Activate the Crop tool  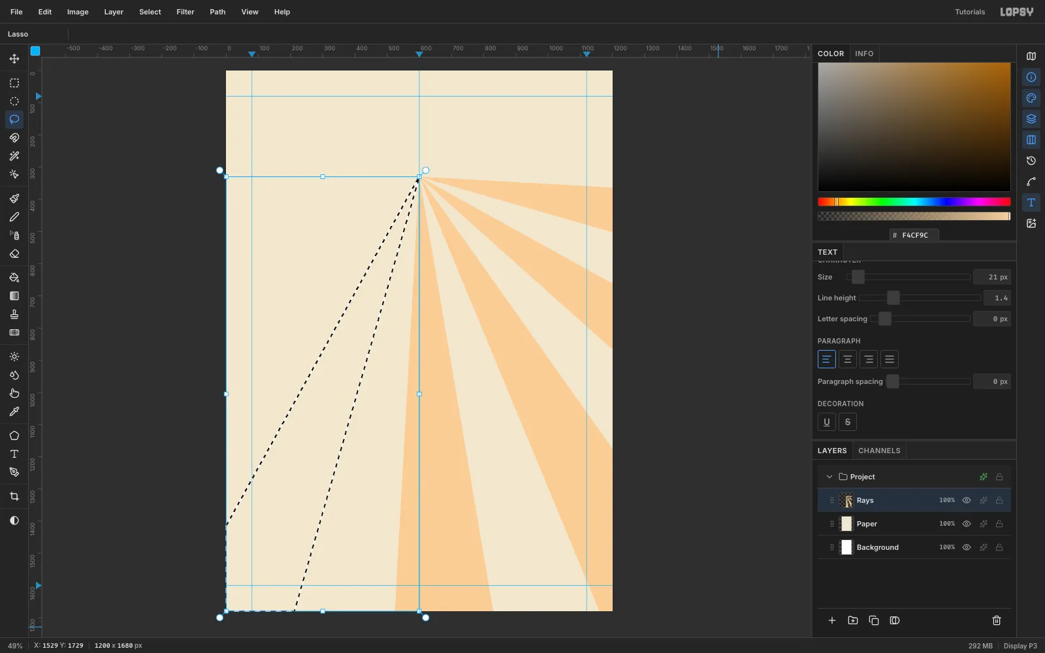click(14, 496)
